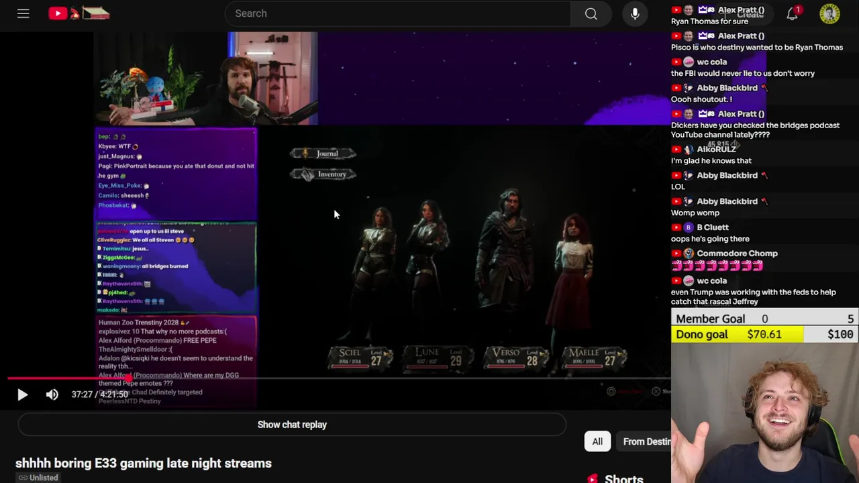Open the Inventory button in game
This screenshot has width=859, height=483.
(323, 174)
